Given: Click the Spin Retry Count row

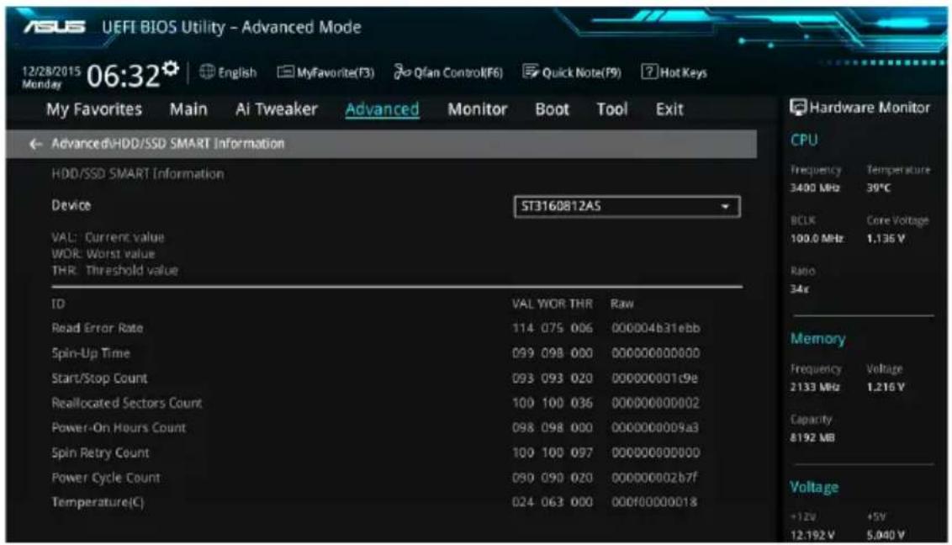Looking at the screenshot, I should [x=376, y=452].
